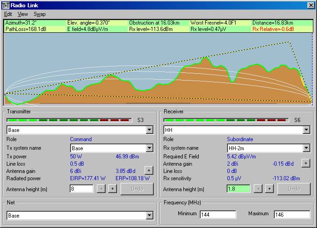Open the Edit menu
This screenshot has height=228, width=317.
tap(8, 15)
